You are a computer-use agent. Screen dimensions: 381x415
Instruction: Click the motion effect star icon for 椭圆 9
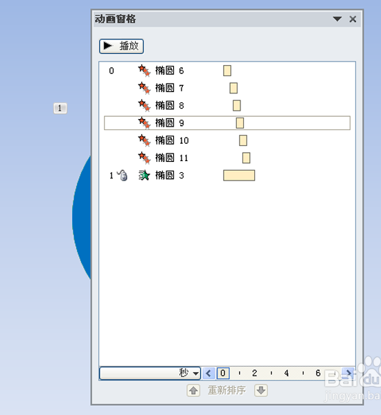point(144,123)
